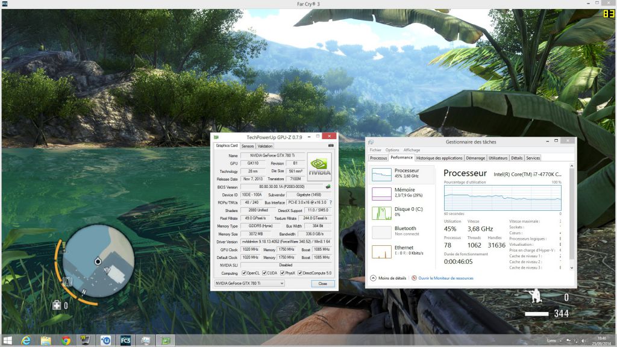Click the BIOS Version field
Screen dimensions: 617x347
[282, 187]
